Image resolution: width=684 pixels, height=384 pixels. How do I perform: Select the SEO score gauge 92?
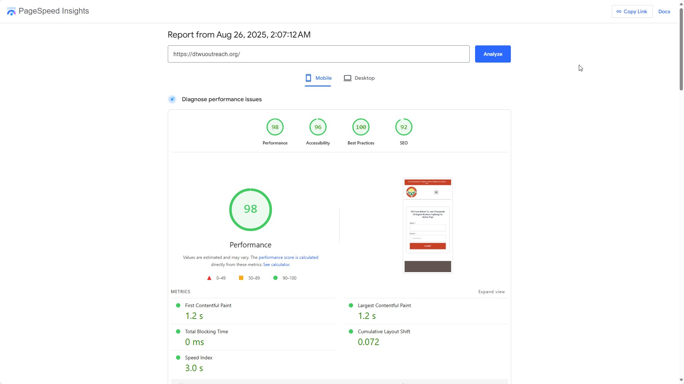(x=404, y=127)
